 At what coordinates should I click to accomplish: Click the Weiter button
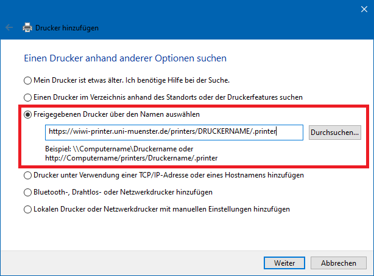[284, 263]
